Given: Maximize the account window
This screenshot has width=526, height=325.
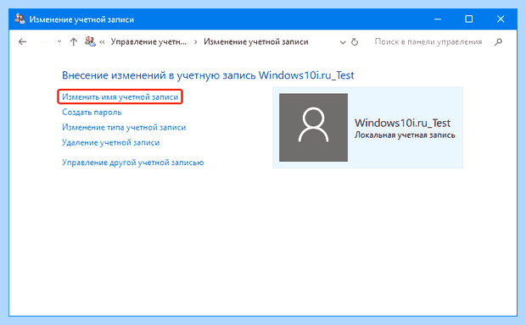Looking at the screenshot, I should pyautogui.click(x=469, y=19).
